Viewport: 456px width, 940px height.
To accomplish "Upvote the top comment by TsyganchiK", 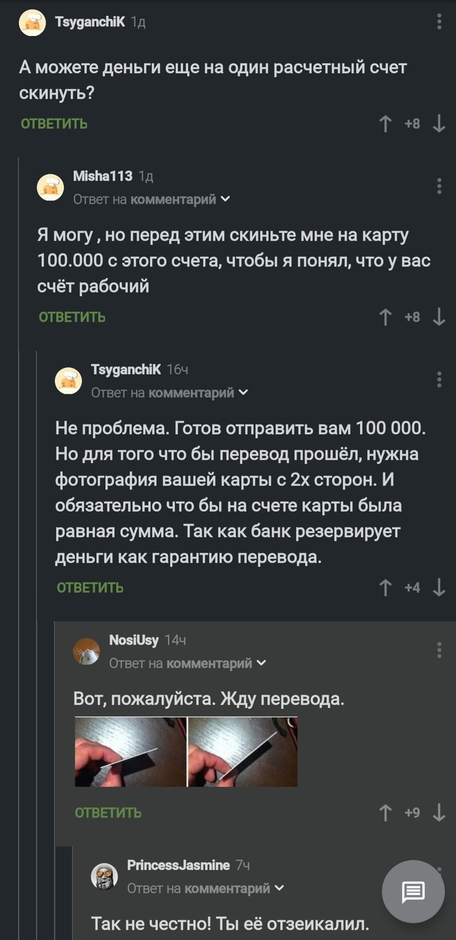I will [386, 122].
